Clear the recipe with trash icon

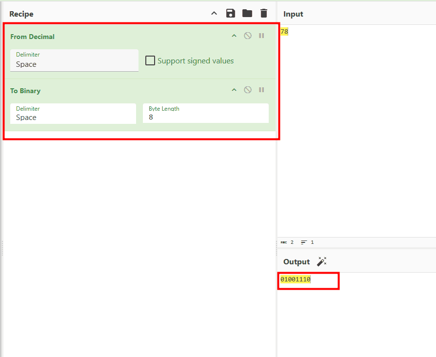click(264, 14)
